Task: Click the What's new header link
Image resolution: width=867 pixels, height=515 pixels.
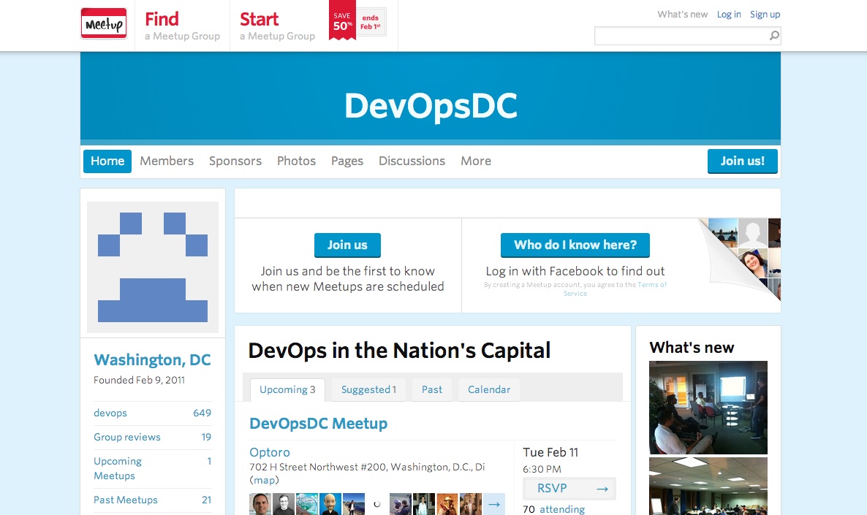Action: [682, 15]
